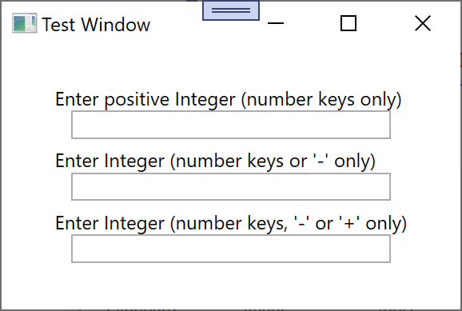Click the "Test Window" title text
462x311 pixels.
pos(96,25)
